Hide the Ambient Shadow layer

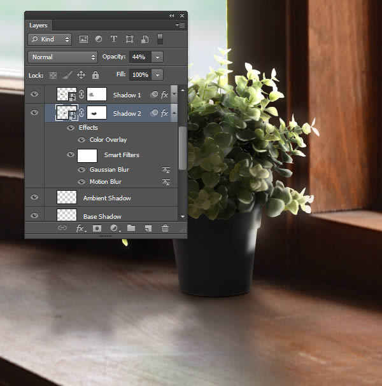(34, 197)
